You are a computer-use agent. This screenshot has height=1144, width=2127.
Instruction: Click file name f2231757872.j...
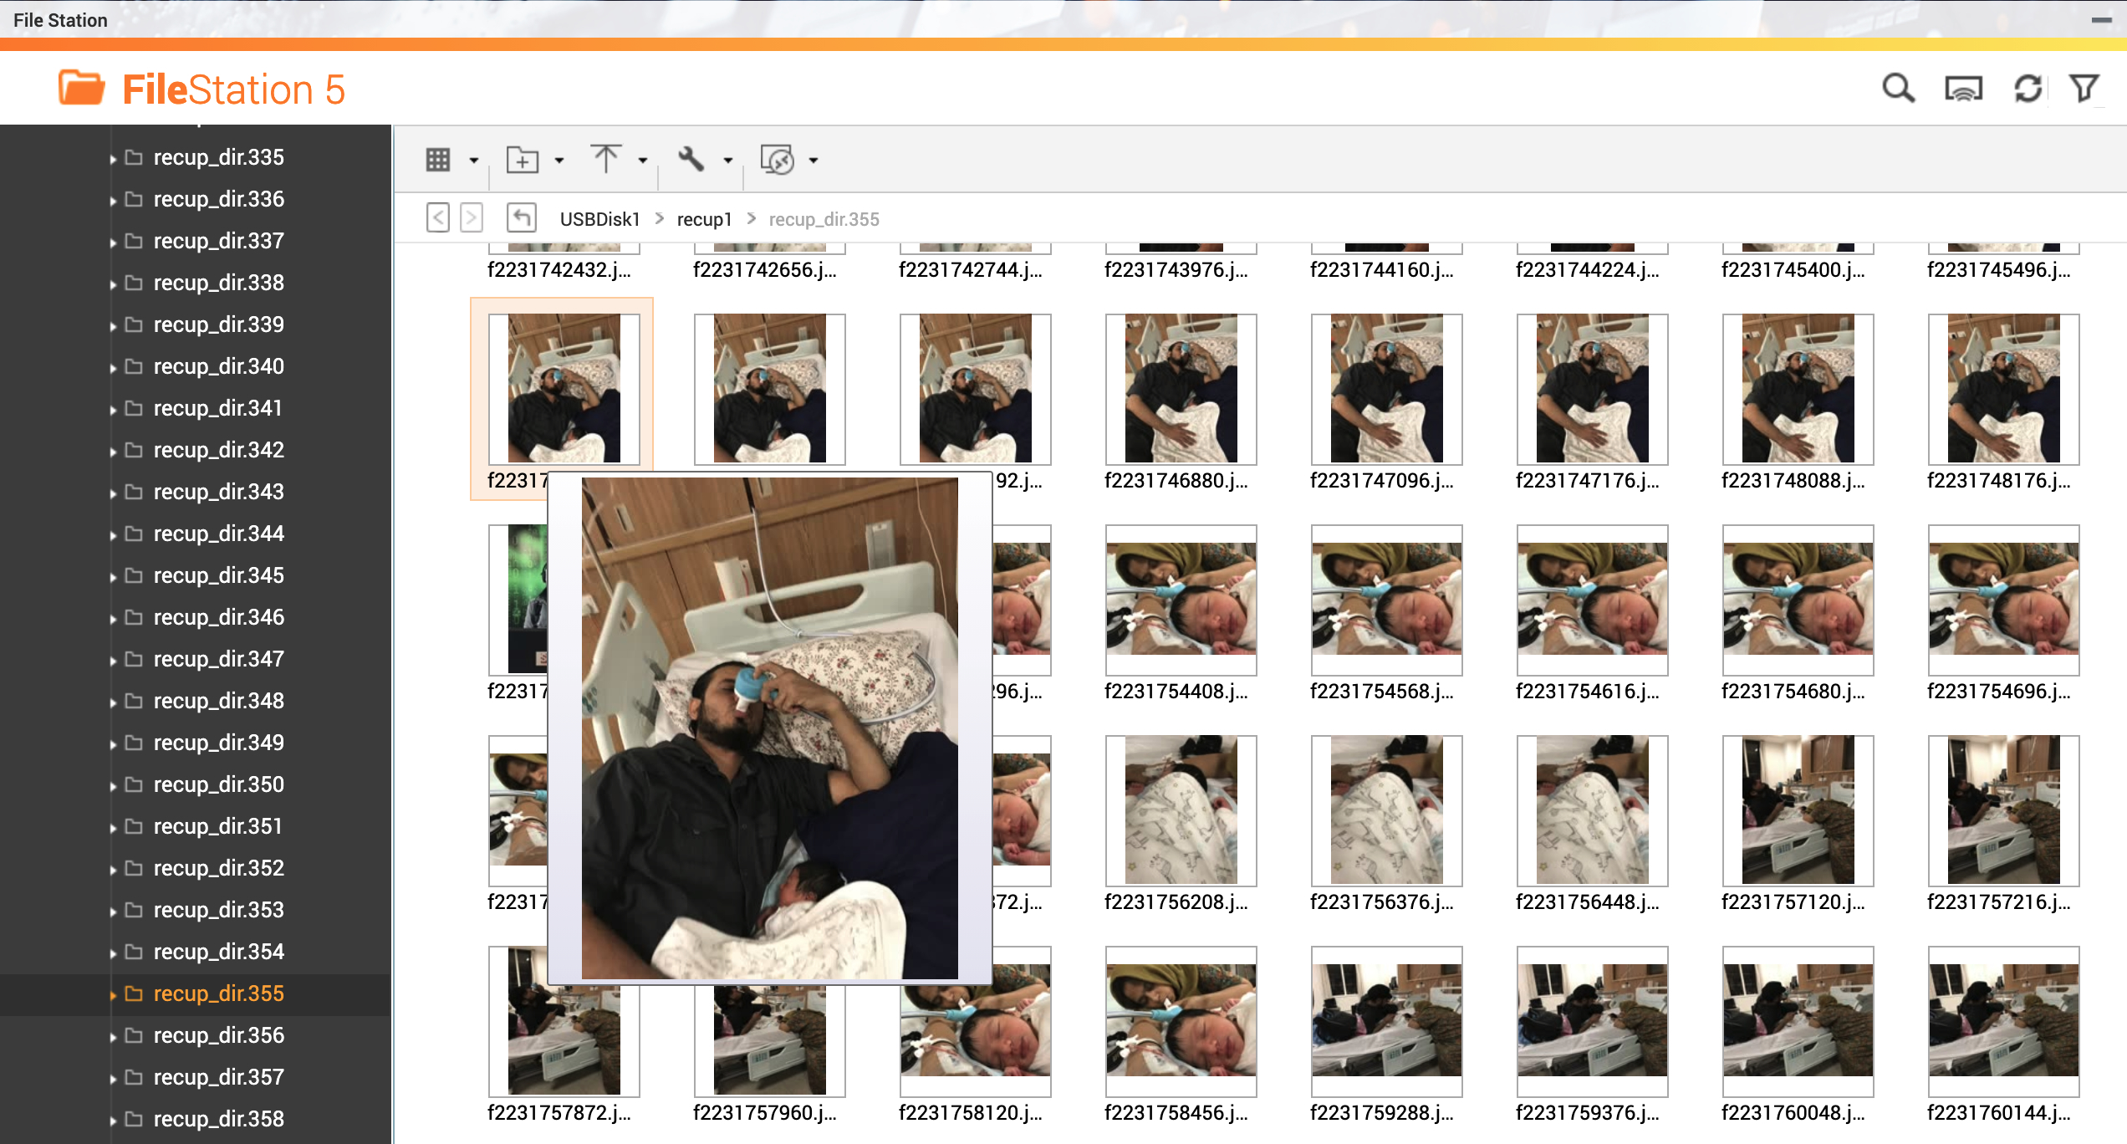pos(559,1113)
